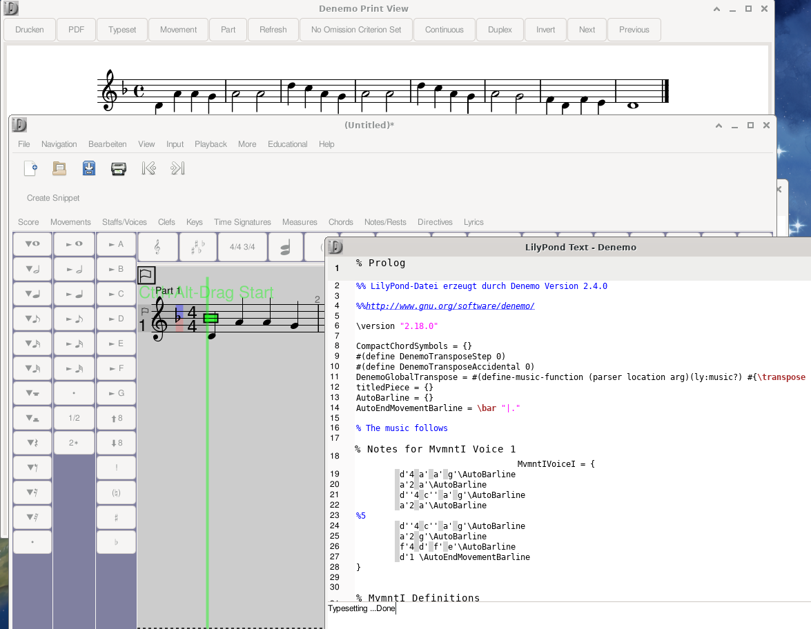
Task: Jump to the previous movement arrow icon
Action: pos(148,168)
